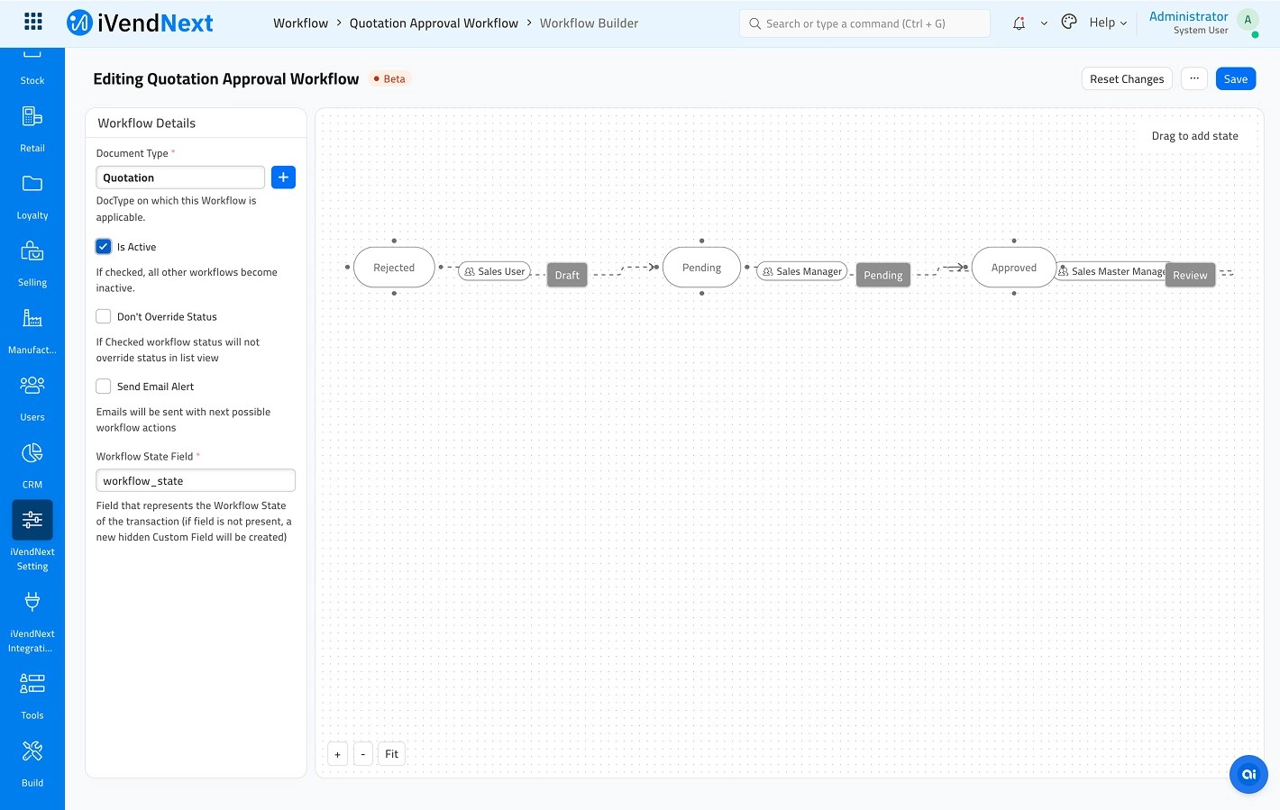Select the Approved state node

pyautogui.click(x=1014, y=268)
